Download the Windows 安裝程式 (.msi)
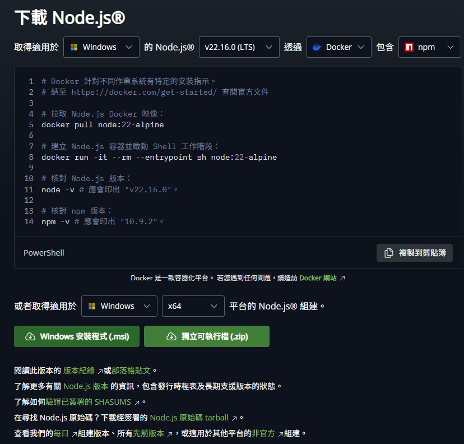 coord(76,336)
